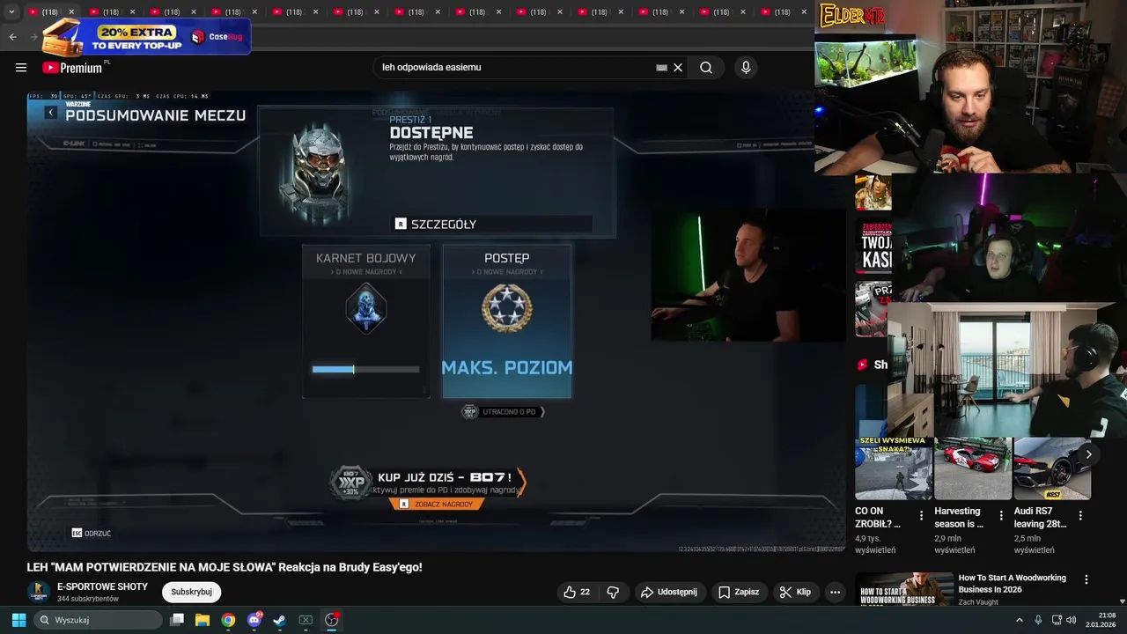The image size is (1127, 634).
Task: Open Steam from taskbar
Action: click(279, 620)
